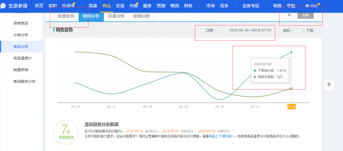Viewport: 343px width, 151px height.
Task: Click the 下载 download icon
Action: 303,30
